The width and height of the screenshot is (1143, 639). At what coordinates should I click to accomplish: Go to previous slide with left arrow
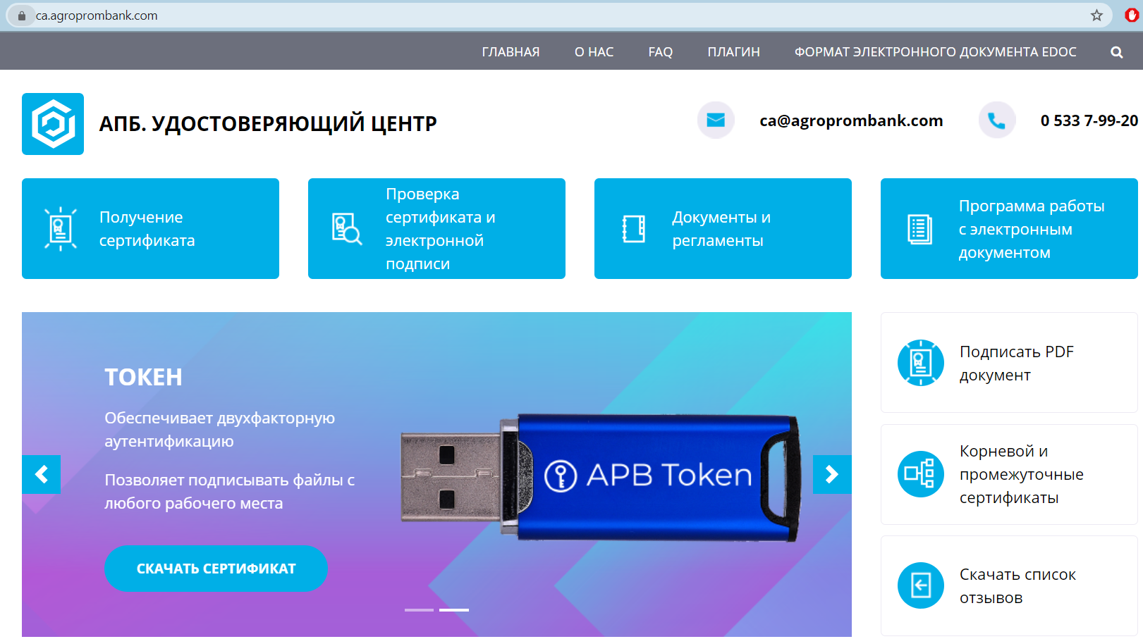[x=41, y=475]
